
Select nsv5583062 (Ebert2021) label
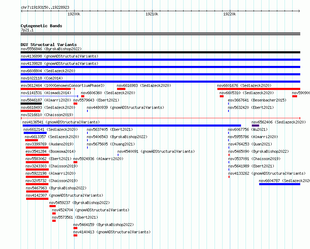[x=48, y=159]
